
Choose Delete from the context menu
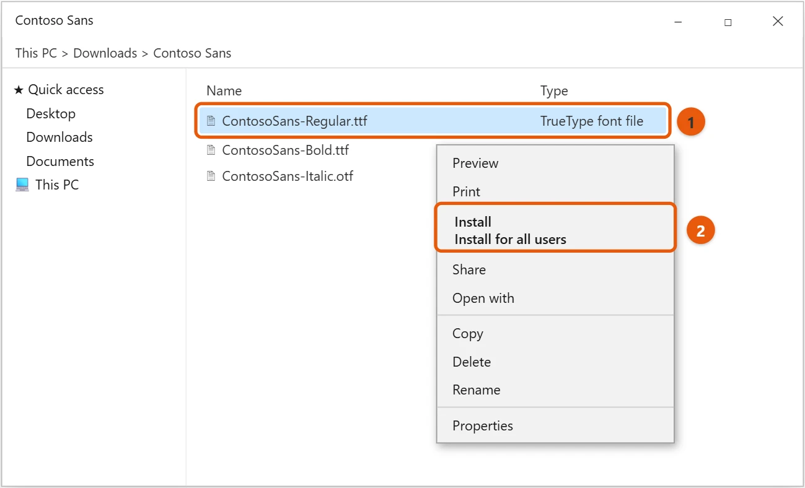click(x=472, y=362)
